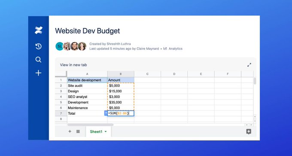
Task: Click the fourth contributor avatar
Action: pyautogui.click(x=82, y=46)
